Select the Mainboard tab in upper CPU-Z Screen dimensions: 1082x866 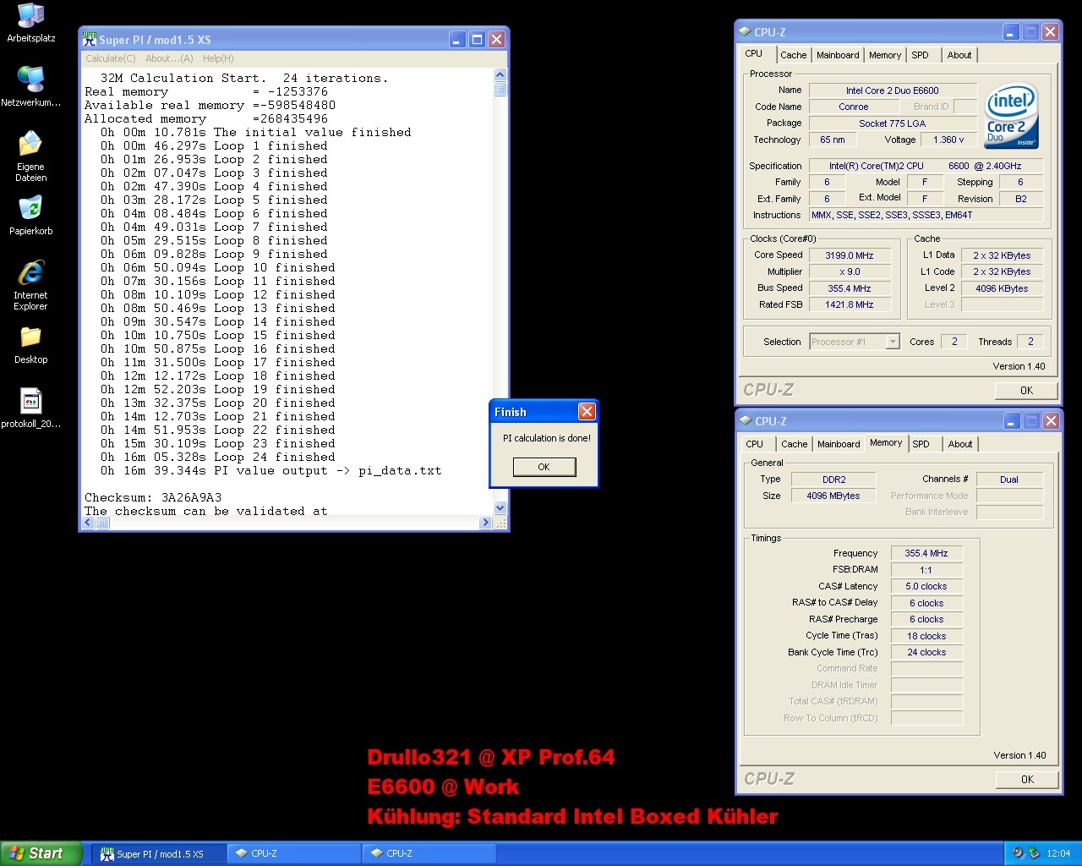[838, 55]
